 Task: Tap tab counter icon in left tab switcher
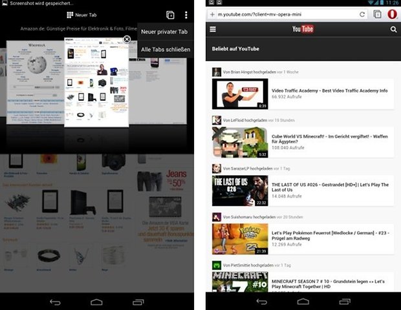click(170, 15)
